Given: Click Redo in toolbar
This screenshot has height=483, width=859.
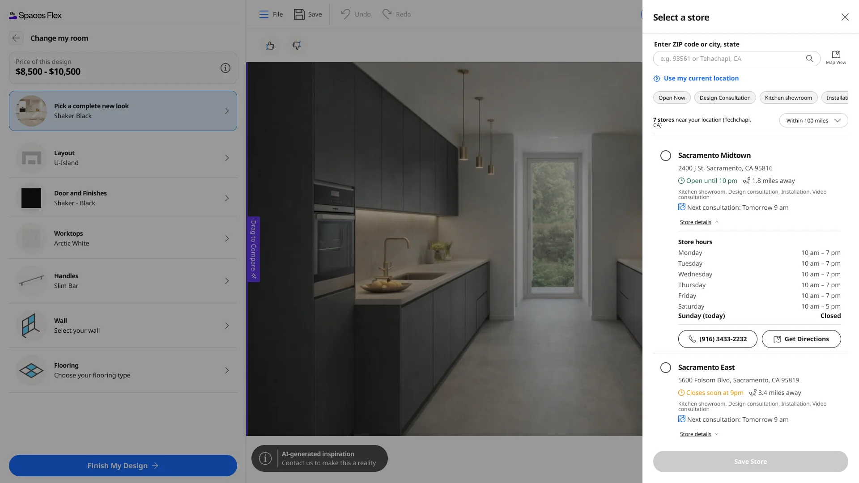Looking at the screenshot, I should [396, 14].
